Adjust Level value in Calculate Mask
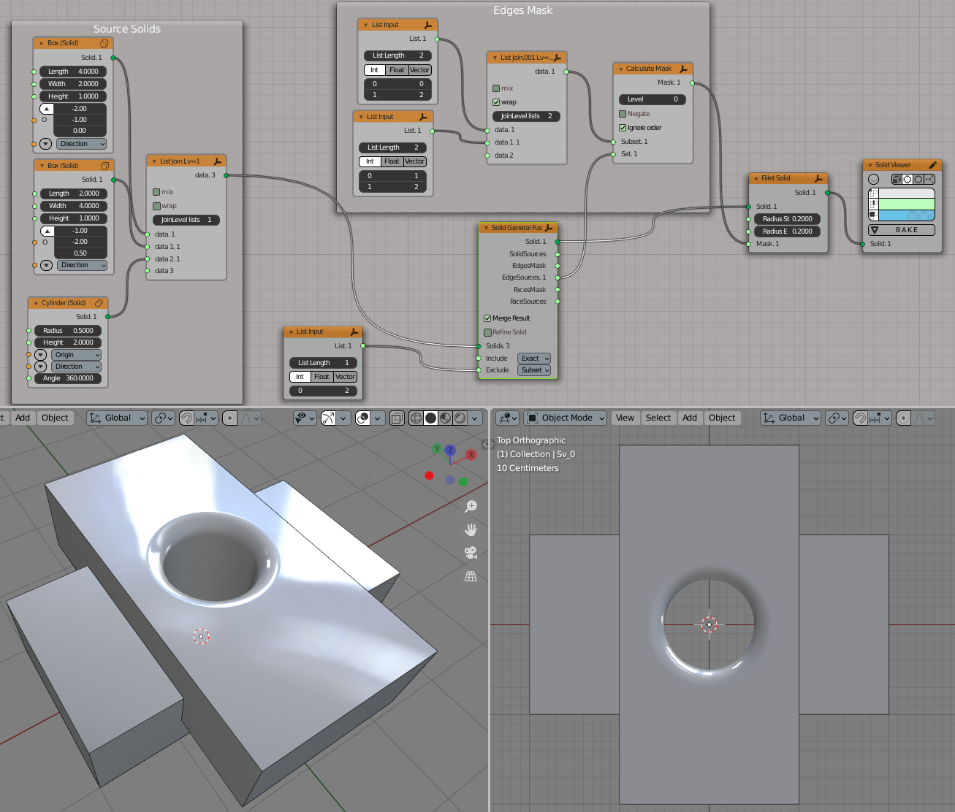This screenshot has height=812, width=955. (652, 99)
